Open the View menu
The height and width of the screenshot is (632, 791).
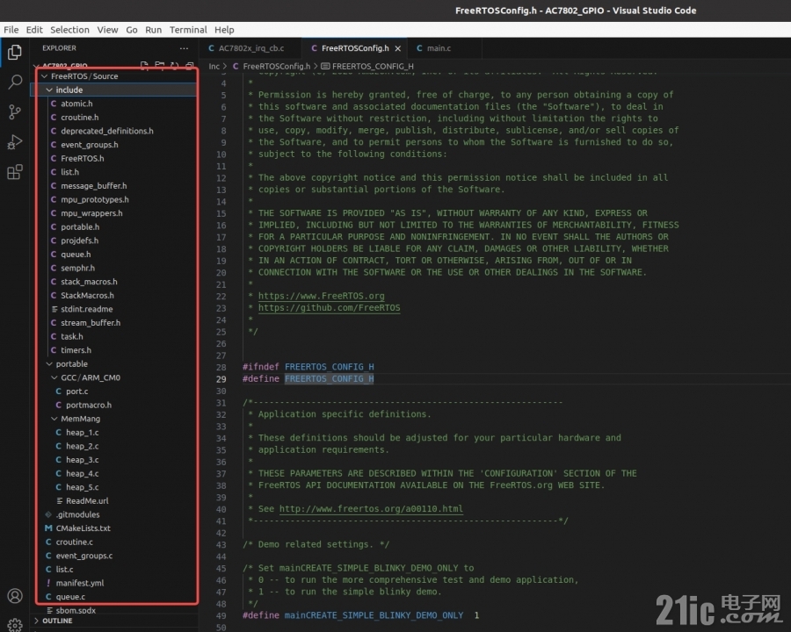(107, 30)
